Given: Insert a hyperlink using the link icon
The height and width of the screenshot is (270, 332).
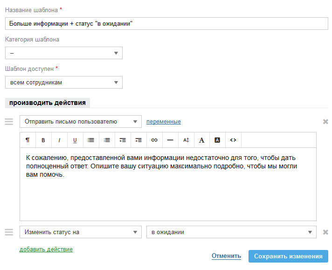Looking at the screenshot, I should point(154,140).
